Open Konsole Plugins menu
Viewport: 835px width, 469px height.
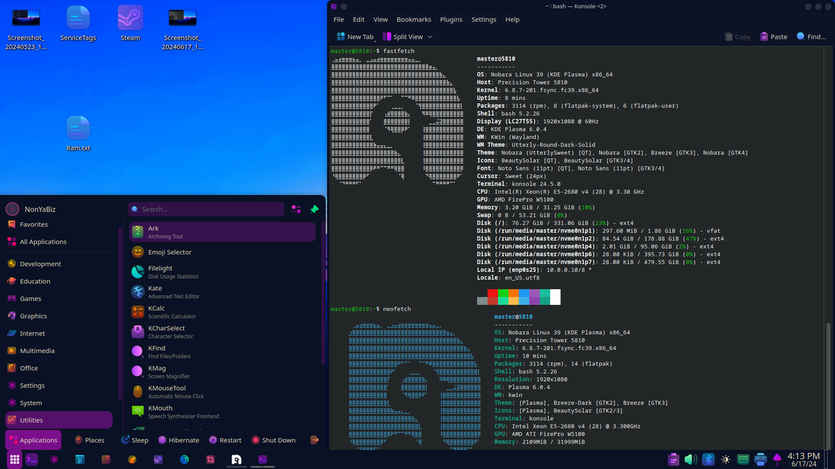451,20
